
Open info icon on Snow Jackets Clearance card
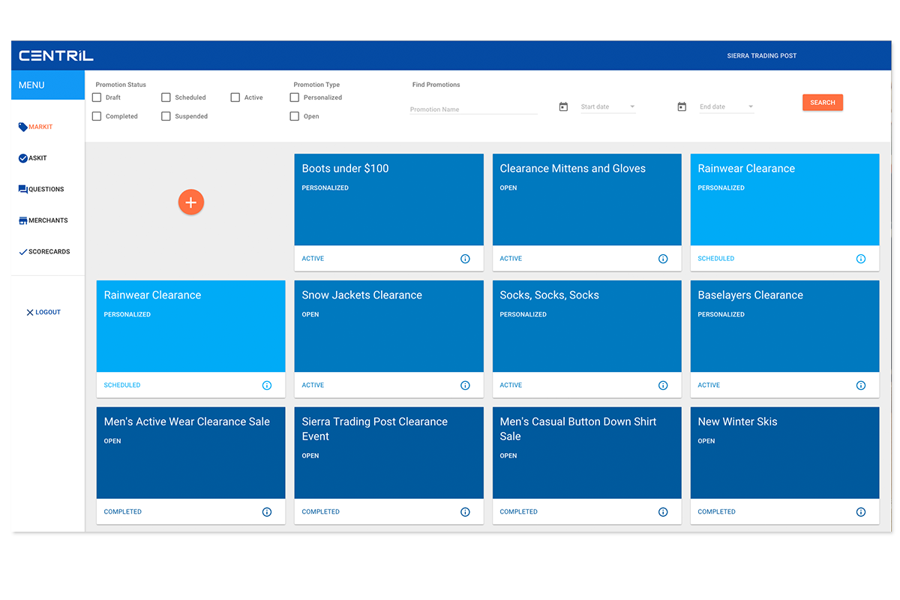[465, 385]
